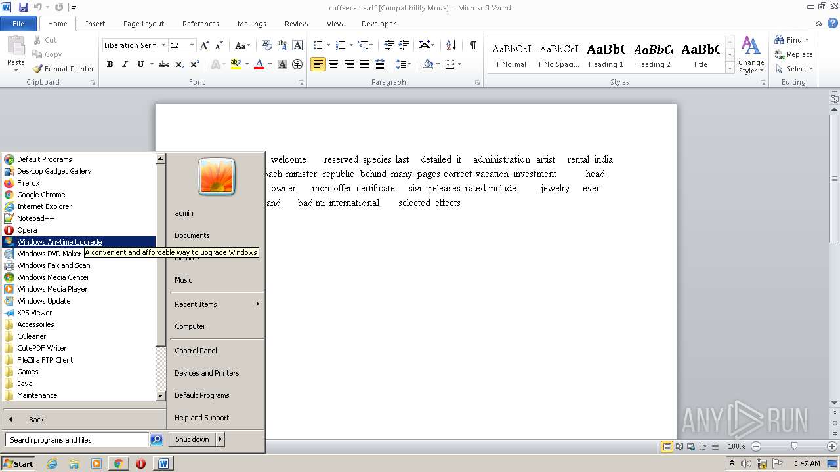Image resolution: width=840 pixels, height=472 pixels.
Task: Open Line Spacing dropdown
Action: 404,64
